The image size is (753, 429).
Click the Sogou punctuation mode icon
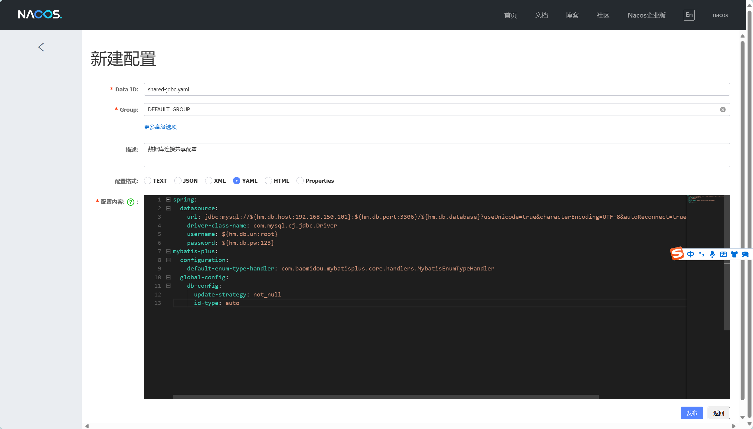pyautogui.click(x=702, y=254)
